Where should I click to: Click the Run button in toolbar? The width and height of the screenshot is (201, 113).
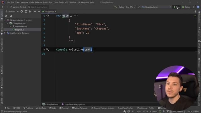point(177,7)
